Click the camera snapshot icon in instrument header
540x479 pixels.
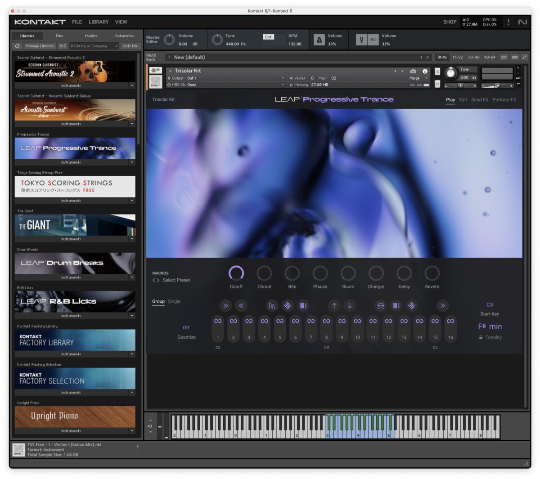point(413,71)
